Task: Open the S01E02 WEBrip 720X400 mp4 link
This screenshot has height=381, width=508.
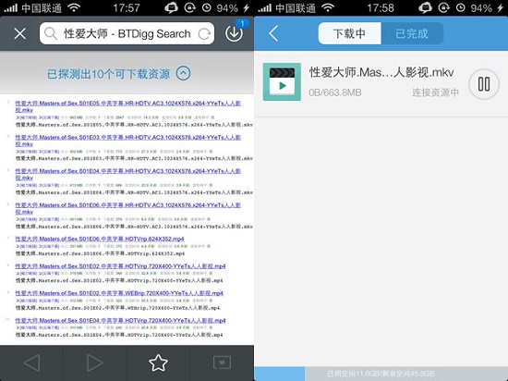Action: click(119, 293)
